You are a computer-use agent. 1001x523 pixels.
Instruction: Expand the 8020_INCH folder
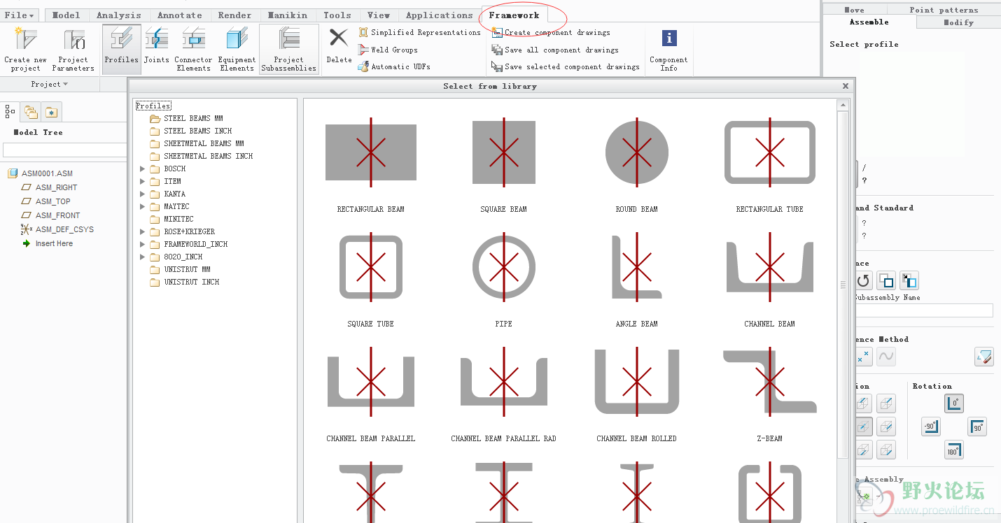(143, 257)
